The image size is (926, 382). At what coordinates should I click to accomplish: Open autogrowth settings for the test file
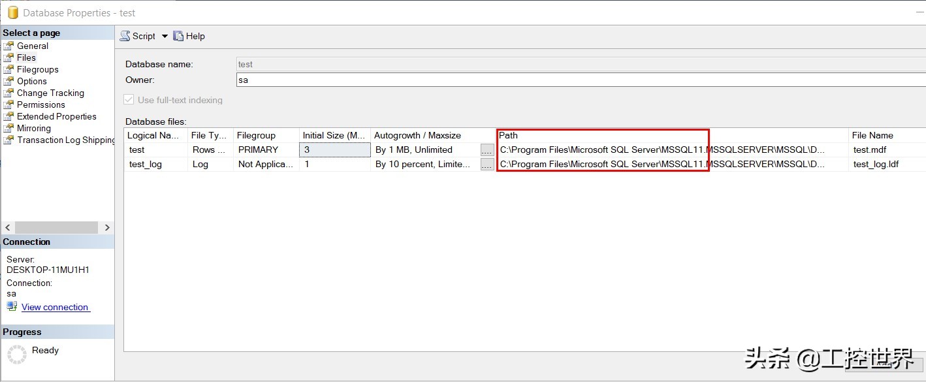pyautogui.click(x=487, y=150)
